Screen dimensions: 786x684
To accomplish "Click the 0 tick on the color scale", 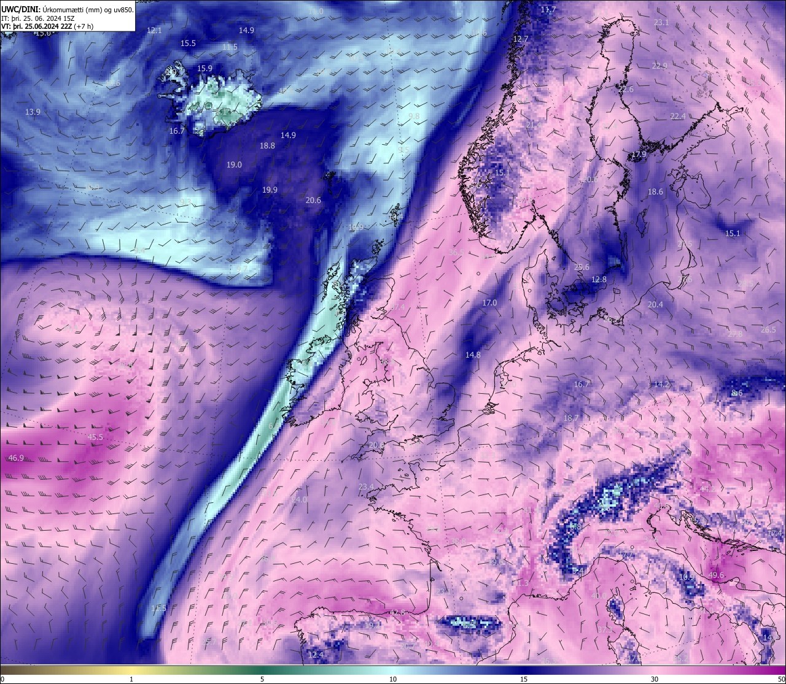I will click(x=2, y=679).
